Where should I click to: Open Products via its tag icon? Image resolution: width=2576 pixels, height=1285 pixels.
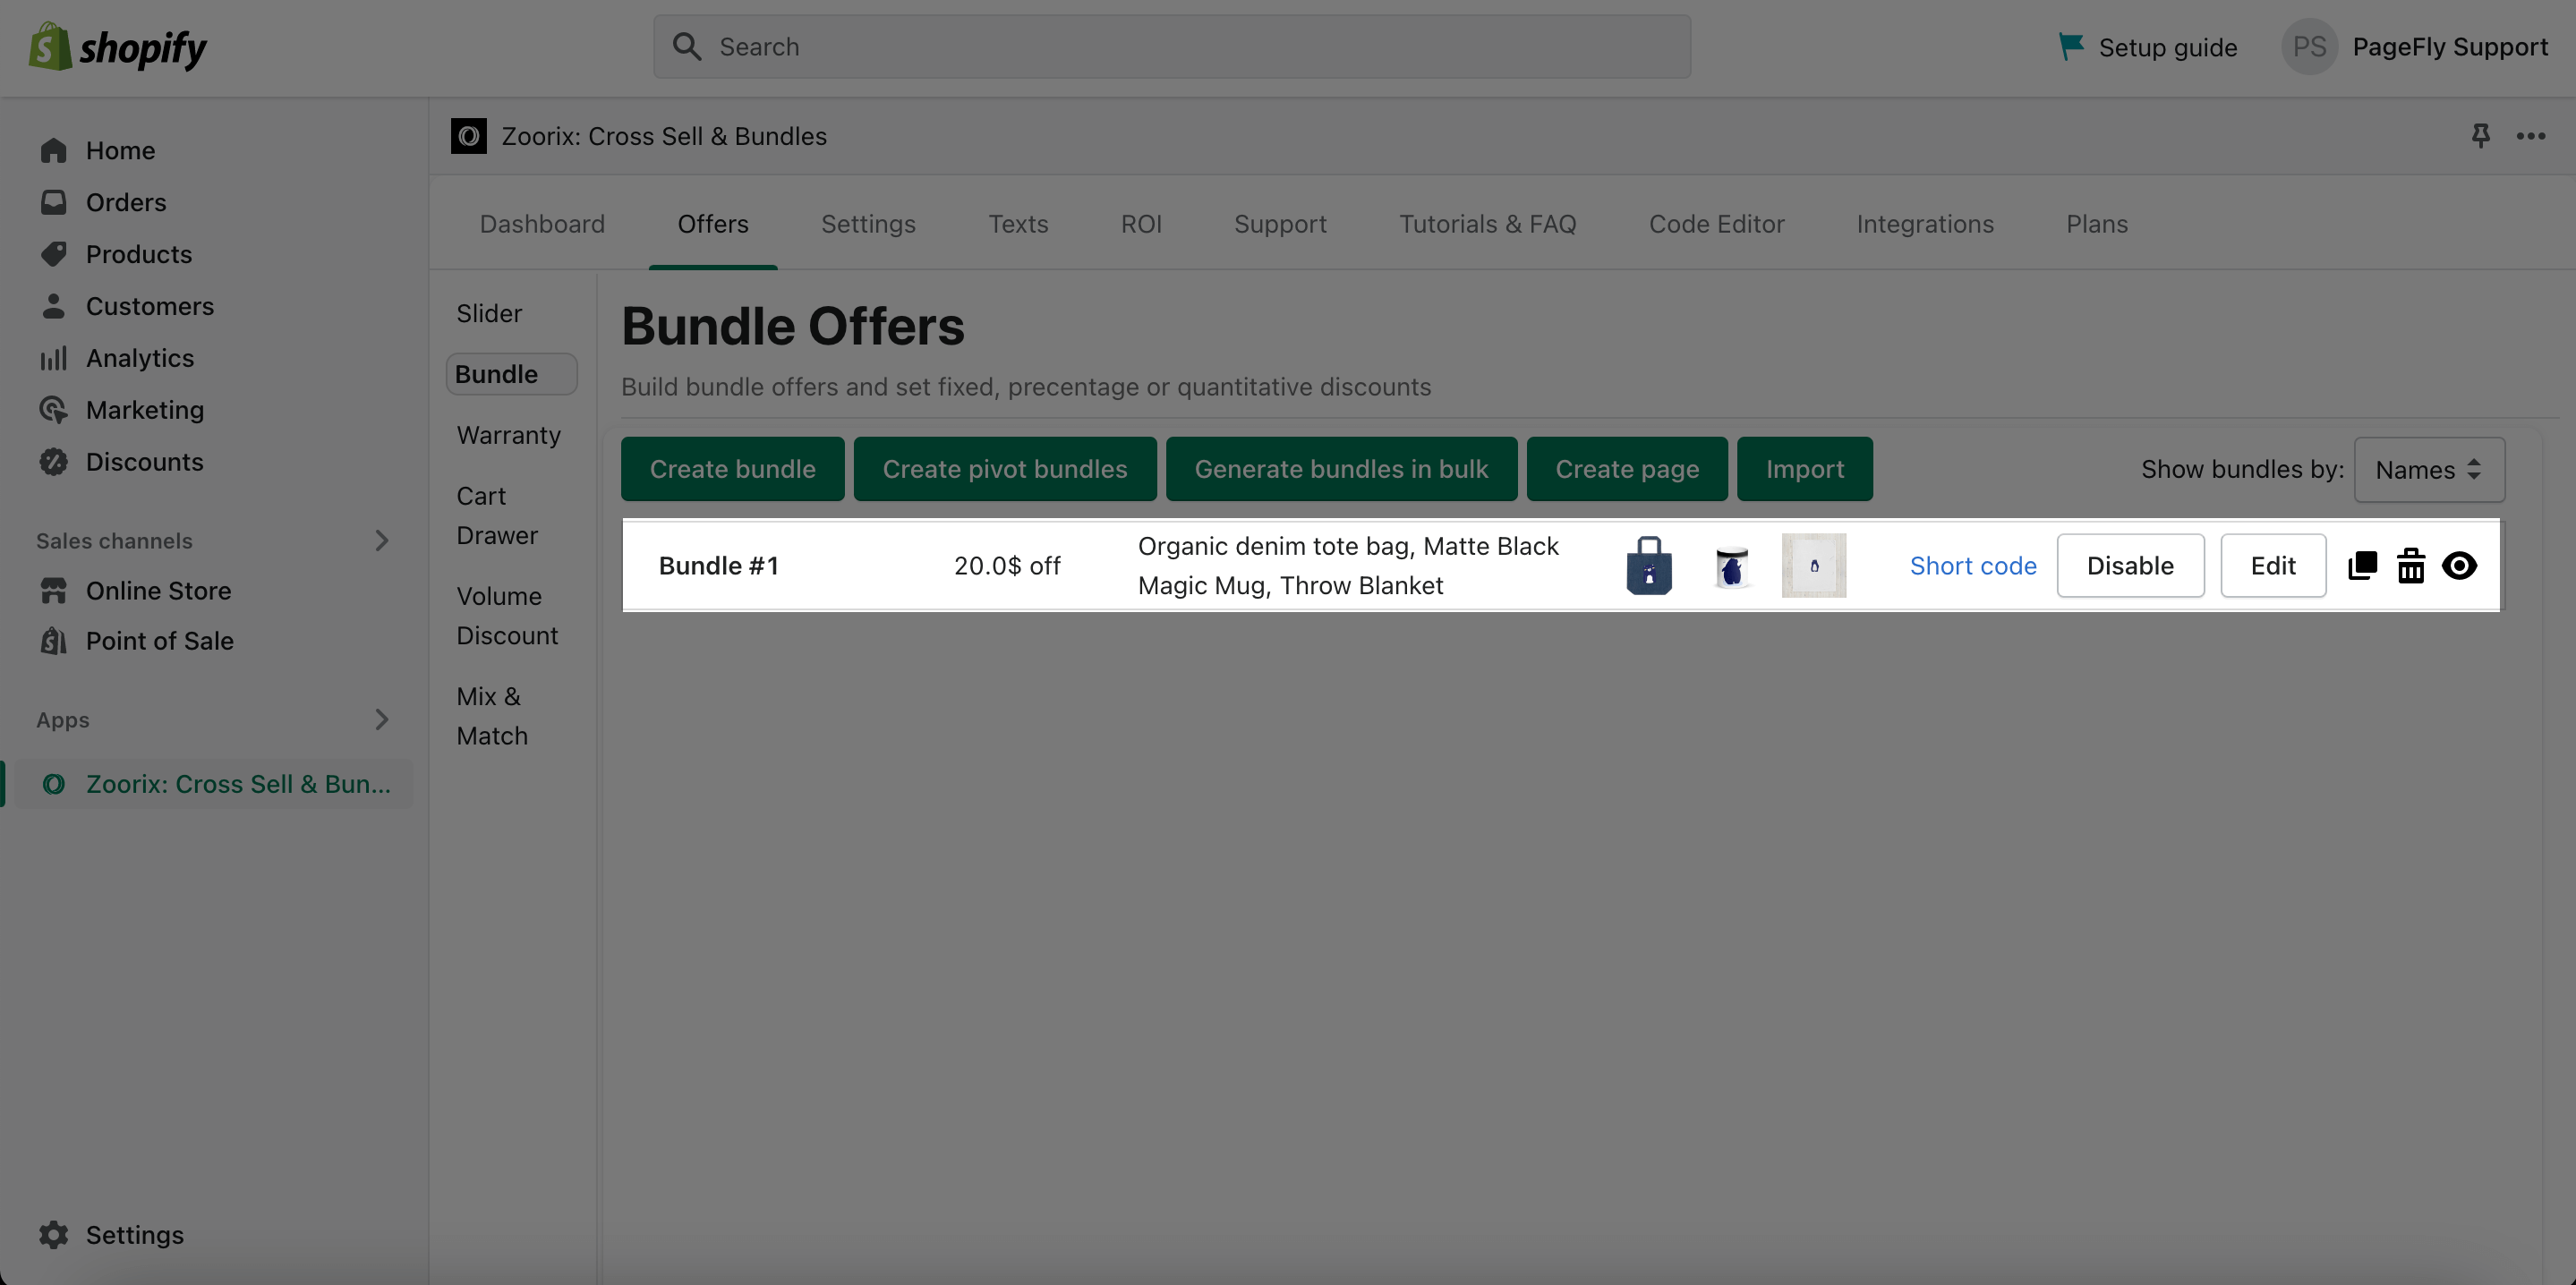(54, 254)
